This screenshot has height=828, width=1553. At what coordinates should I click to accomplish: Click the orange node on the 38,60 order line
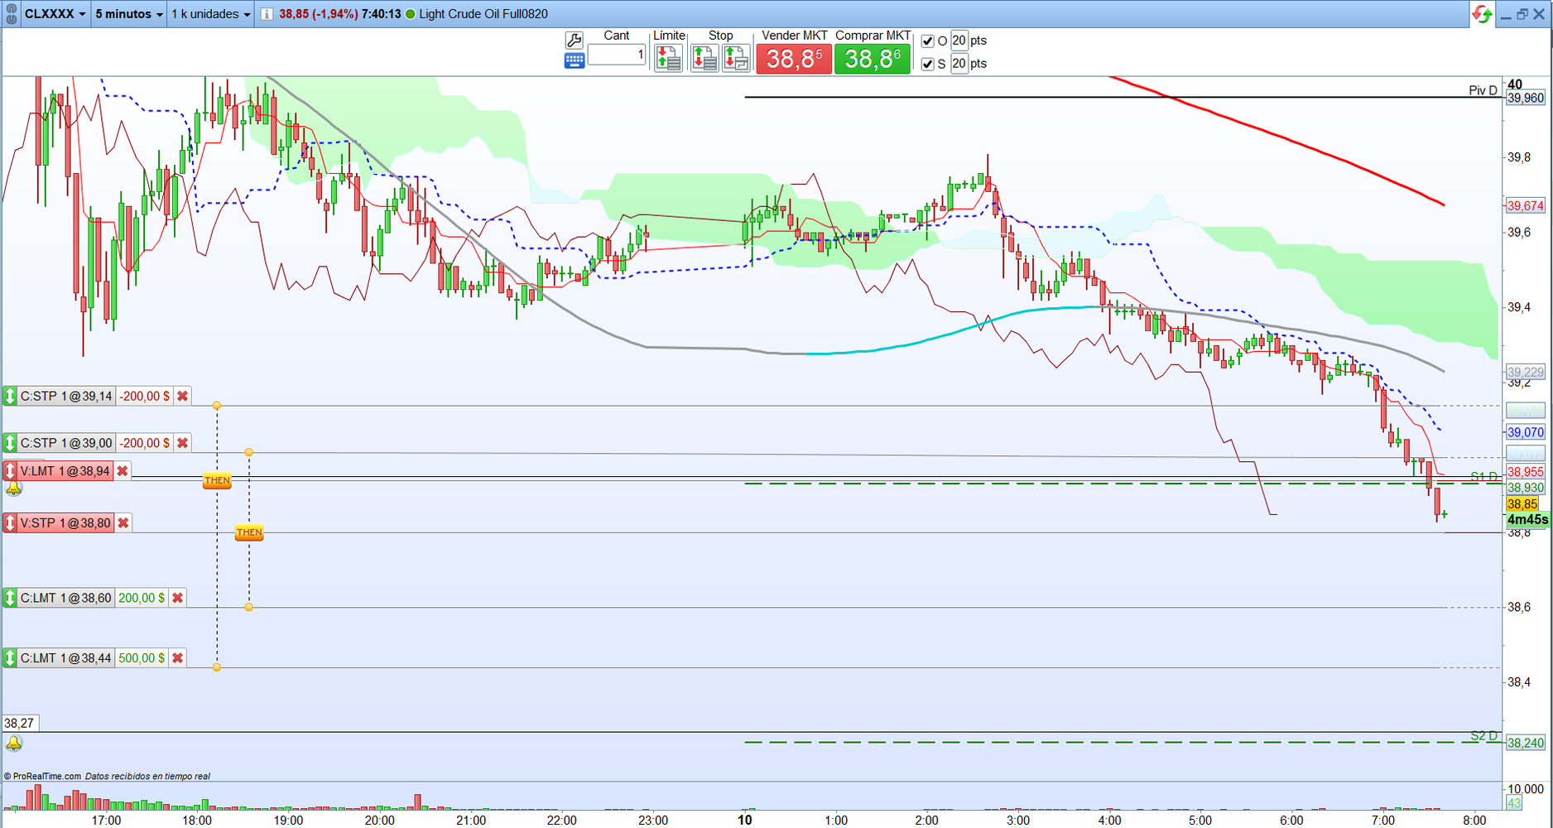tap(249, 608)
